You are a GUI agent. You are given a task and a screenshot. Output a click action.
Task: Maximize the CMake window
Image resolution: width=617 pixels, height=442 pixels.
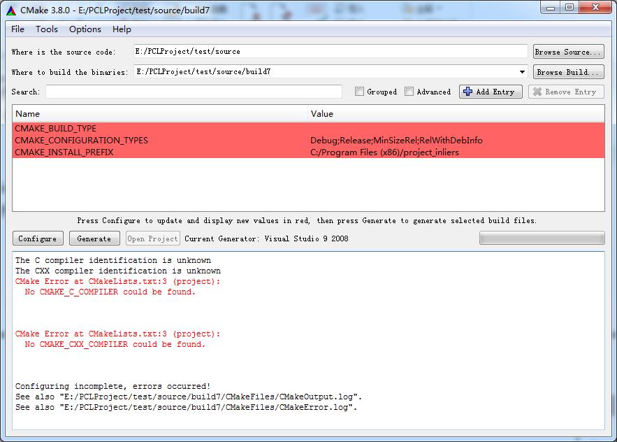point(569,8)
